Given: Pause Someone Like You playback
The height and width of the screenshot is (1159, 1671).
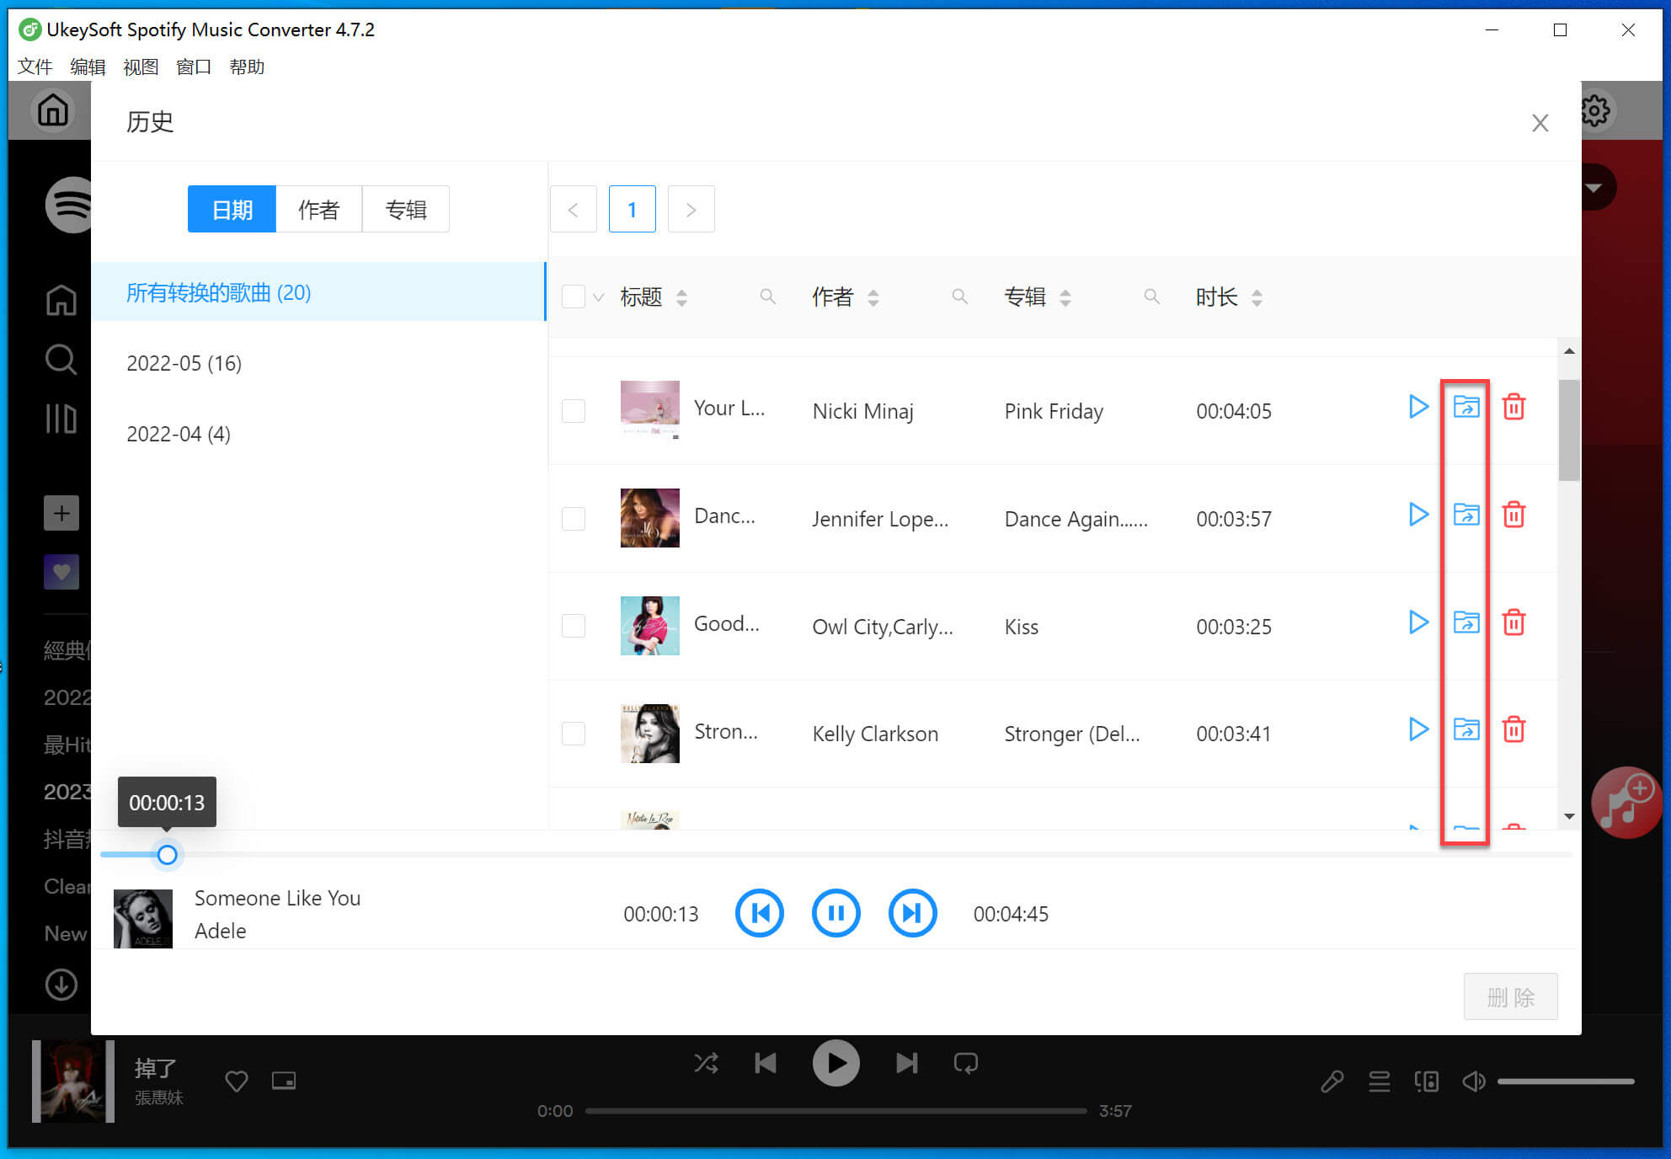Looking at the screenshot, I should [835, 913].
